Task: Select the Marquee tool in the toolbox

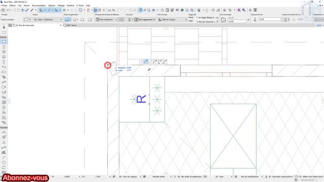Action: (x=4, y=32)
